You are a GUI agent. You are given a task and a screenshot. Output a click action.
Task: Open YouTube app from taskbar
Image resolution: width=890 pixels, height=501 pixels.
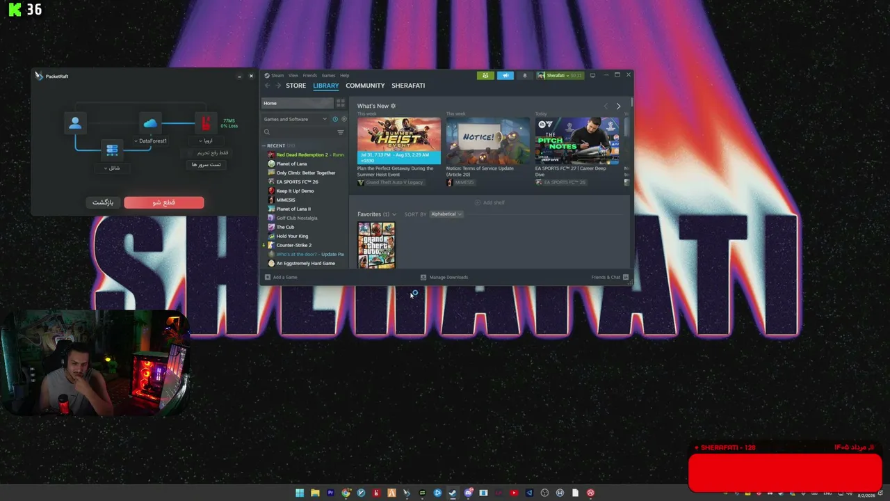[x=514, y=493]
